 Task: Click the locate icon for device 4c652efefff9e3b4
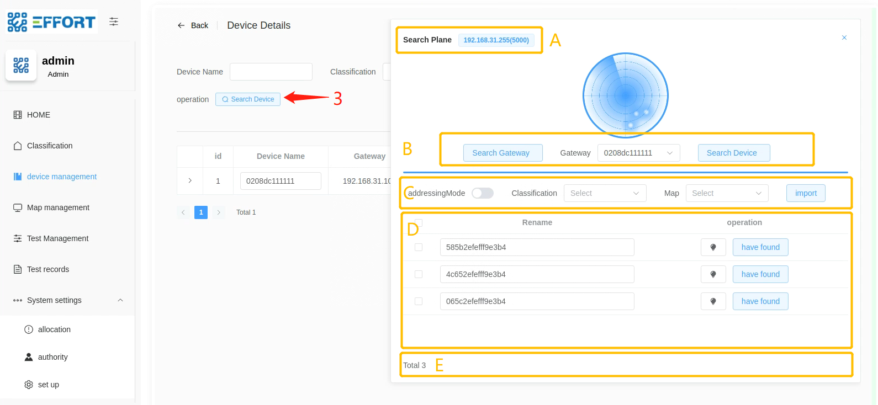(x=713, y=274)
